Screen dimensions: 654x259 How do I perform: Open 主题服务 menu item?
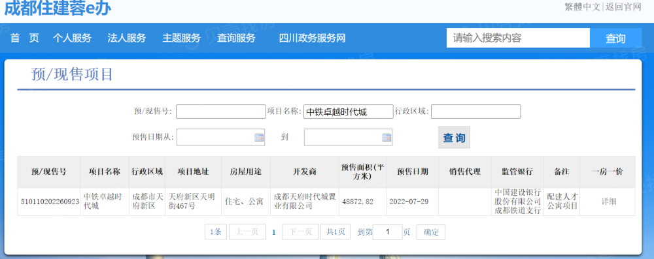181,38
